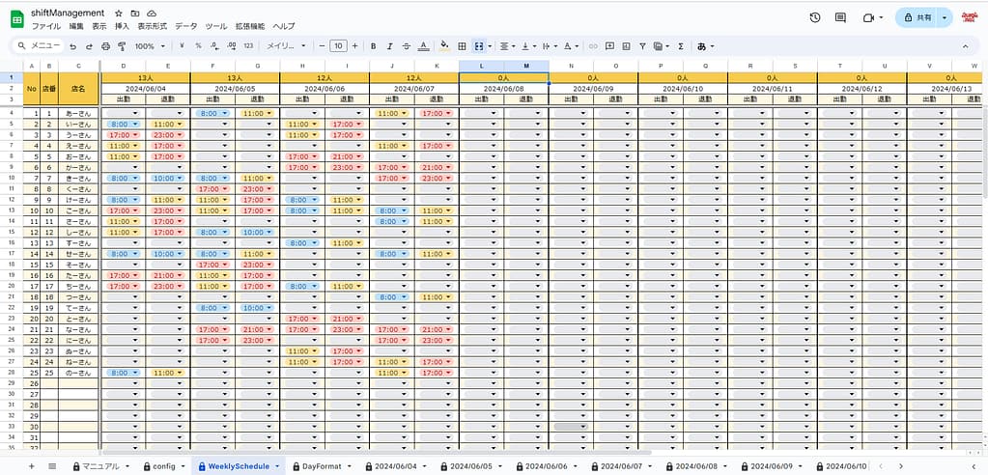The image size is (988, 475).
Task: Toggle bold text formatting
Action: [372, 45]
